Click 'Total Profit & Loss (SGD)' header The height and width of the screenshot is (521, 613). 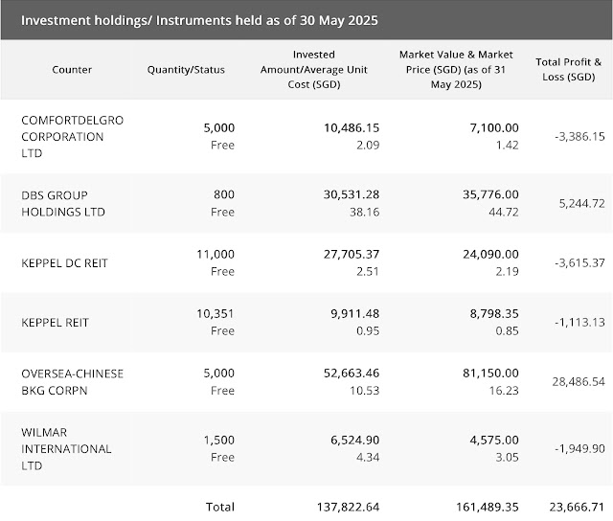point(568,70)
